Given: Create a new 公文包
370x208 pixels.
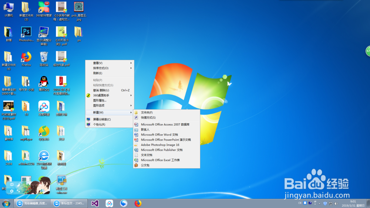Looking at the screenshot, I should (166, 165).
